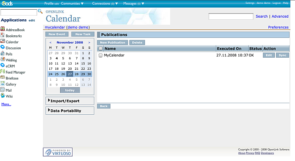Open the Gallery app icon

pyautogui.click(x=3, y=84)
